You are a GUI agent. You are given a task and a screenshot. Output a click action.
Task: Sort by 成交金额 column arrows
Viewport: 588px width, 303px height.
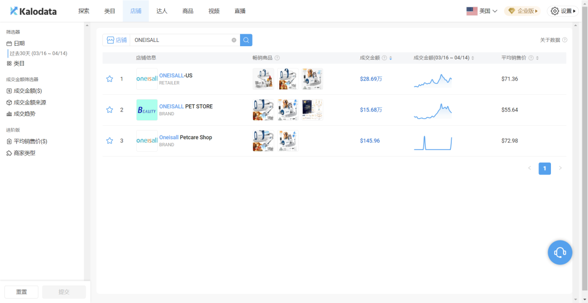390,58
